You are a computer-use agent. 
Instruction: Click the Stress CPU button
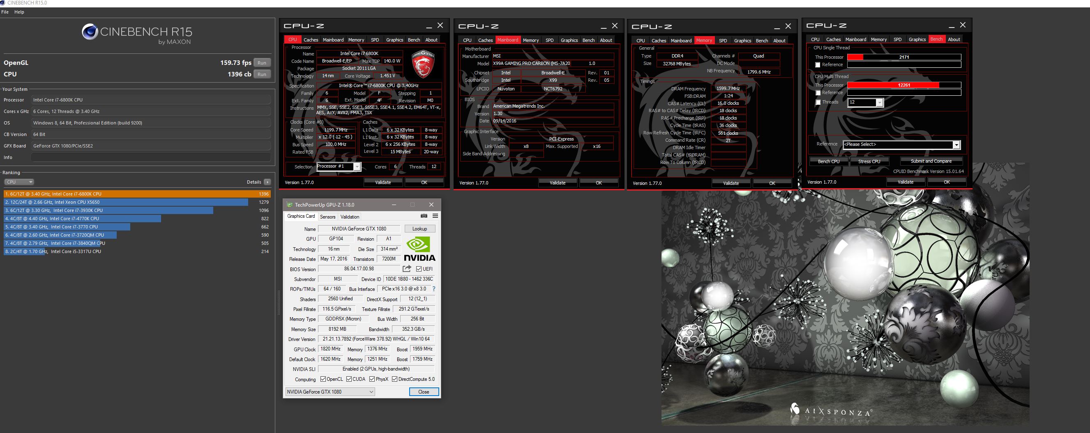coord(869,161)
